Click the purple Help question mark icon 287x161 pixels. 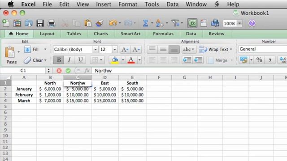tap(252, 23)
